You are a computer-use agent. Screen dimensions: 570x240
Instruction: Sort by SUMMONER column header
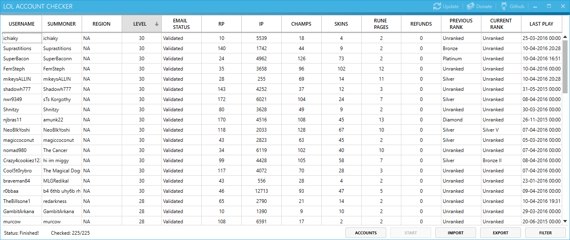(x=62, y=24)
